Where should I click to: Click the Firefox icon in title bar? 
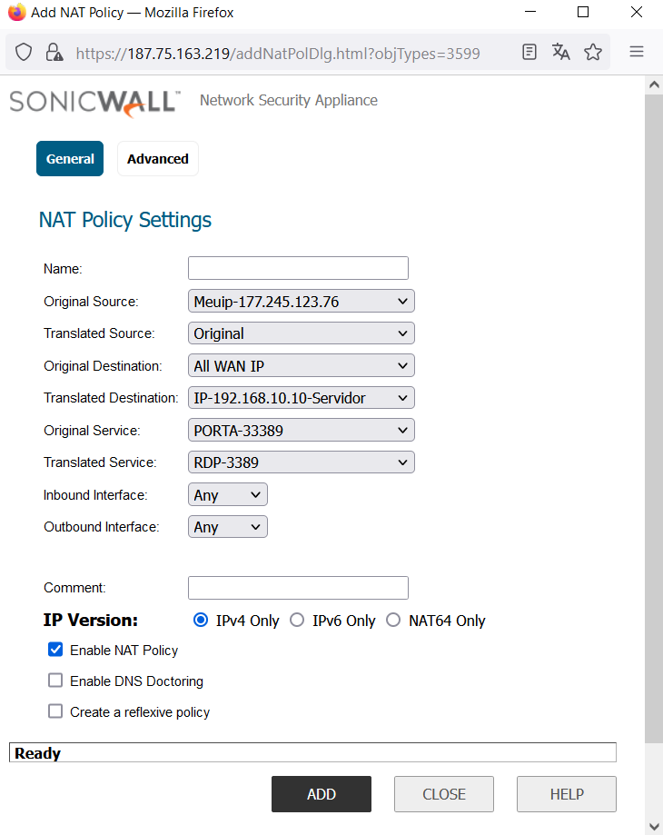16,13
